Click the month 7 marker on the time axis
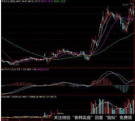The height and width of the screenshot is (121, 135). pyautogui.click(x=20, y=120)
